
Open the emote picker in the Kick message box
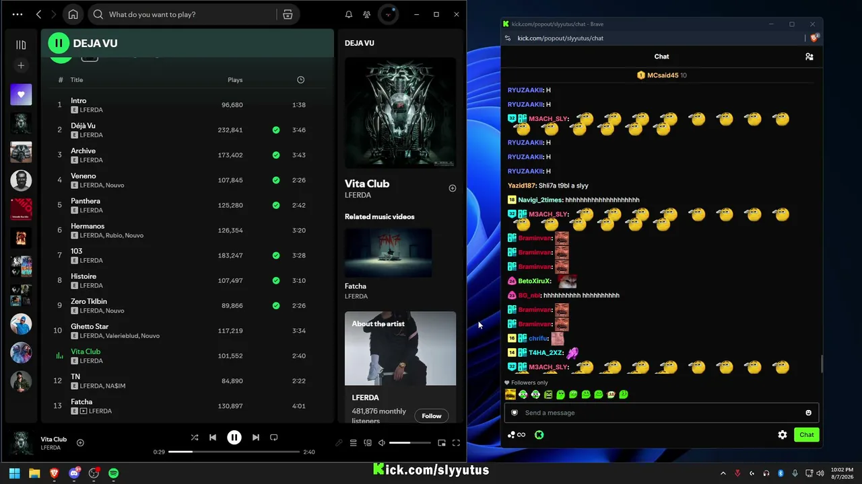[x=808, y=413]
